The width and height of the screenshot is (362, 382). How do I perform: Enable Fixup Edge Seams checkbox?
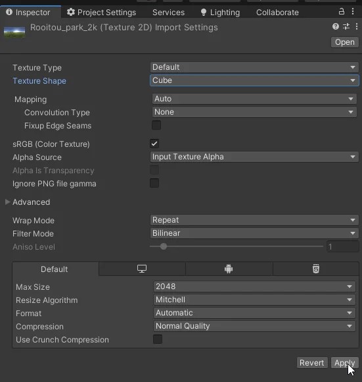pos(156,125)
